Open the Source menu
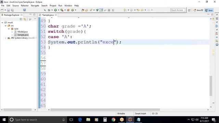 [15, 5]
